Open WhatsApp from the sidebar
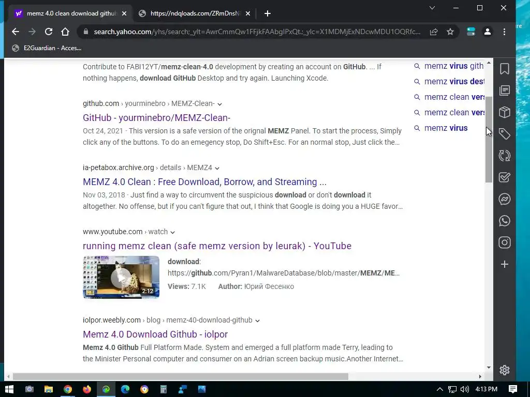The height and width of the screenshot is (397, 530). (504, 221)
